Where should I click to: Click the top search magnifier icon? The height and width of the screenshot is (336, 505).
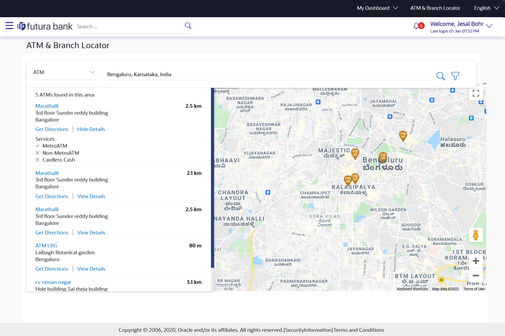188,26
